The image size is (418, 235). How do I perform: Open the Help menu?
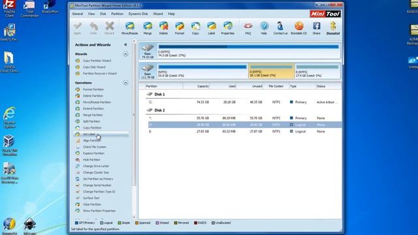[171, 14]
